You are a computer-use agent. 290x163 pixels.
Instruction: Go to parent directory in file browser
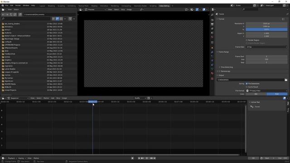click(11, 14)
